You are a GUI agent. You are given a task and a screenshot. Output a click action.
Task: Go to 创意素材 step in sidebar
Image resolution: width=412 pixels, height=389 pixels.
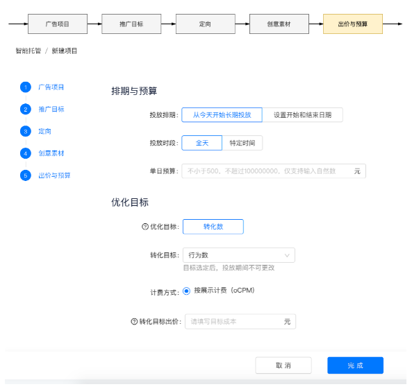pyautogui.click(x=51, y=153)
